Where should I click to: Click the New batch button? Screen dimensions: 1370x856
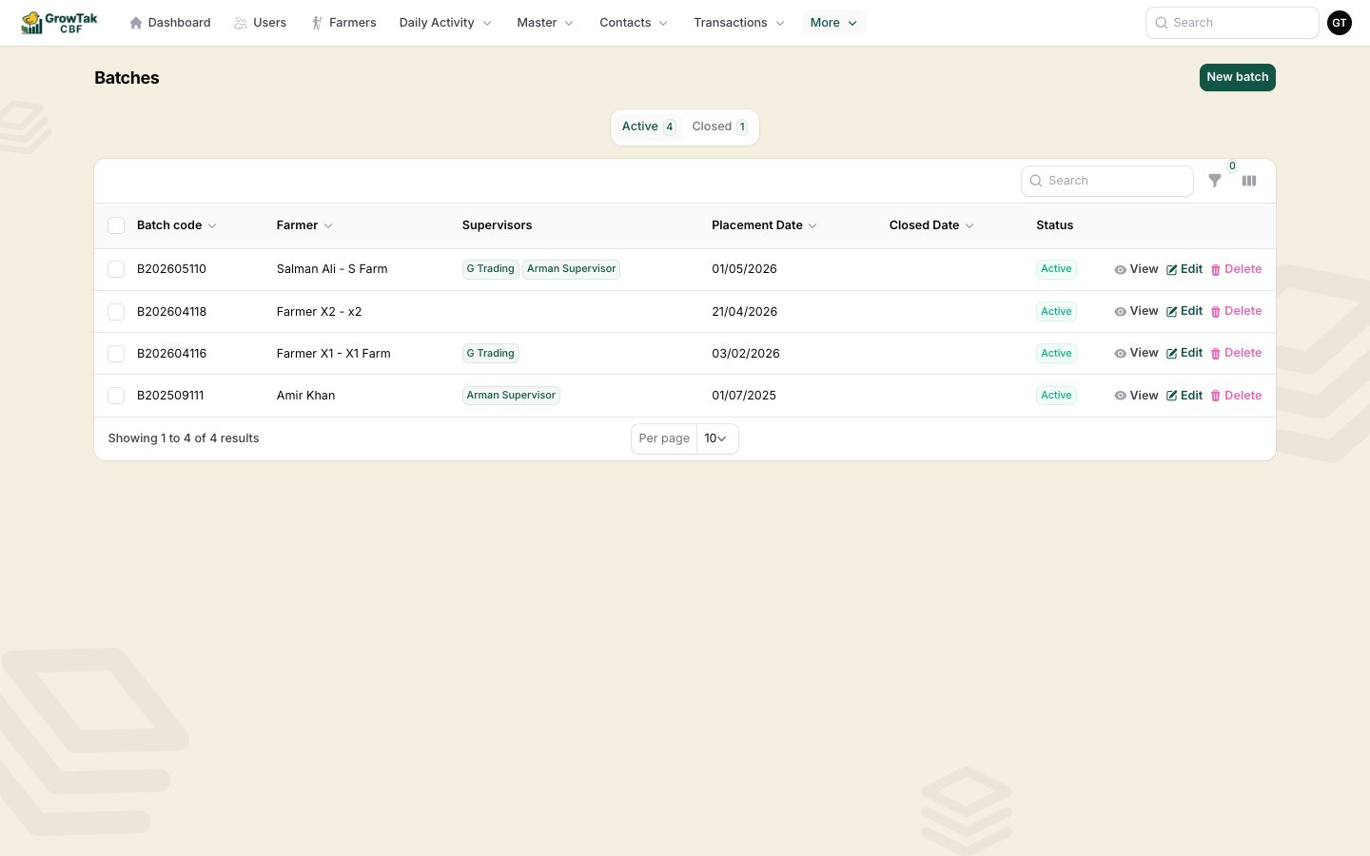coord(1237,77)
